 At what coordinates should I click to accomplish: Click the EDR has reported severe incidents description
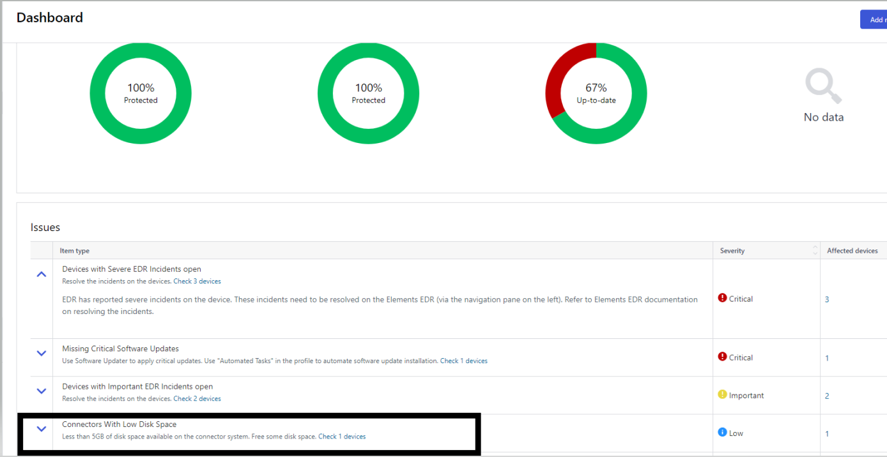pos(380,305)
